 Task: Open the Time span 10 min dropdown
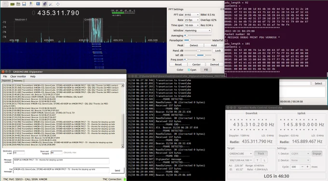click(191, 25)
